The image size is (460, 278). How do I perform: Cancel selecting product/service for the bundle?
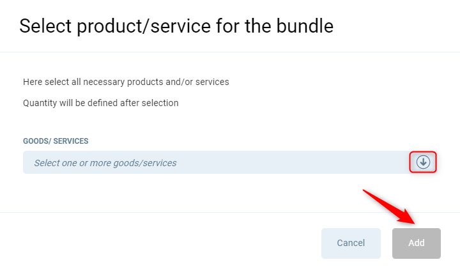(x=351, y=243)
